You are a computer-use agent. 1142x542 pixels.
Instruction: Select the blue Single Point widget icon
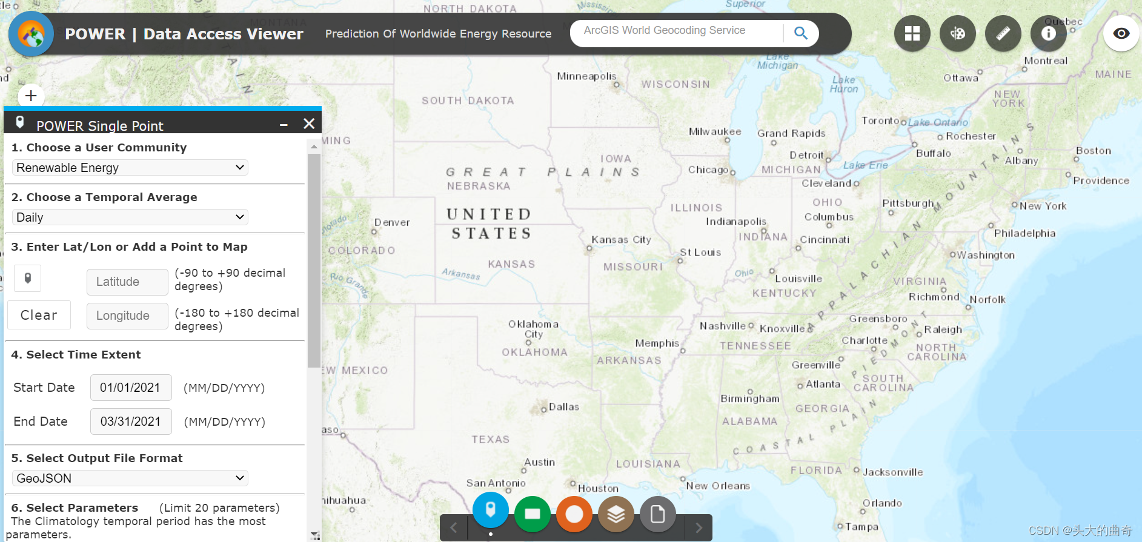[x=490, y=510]
